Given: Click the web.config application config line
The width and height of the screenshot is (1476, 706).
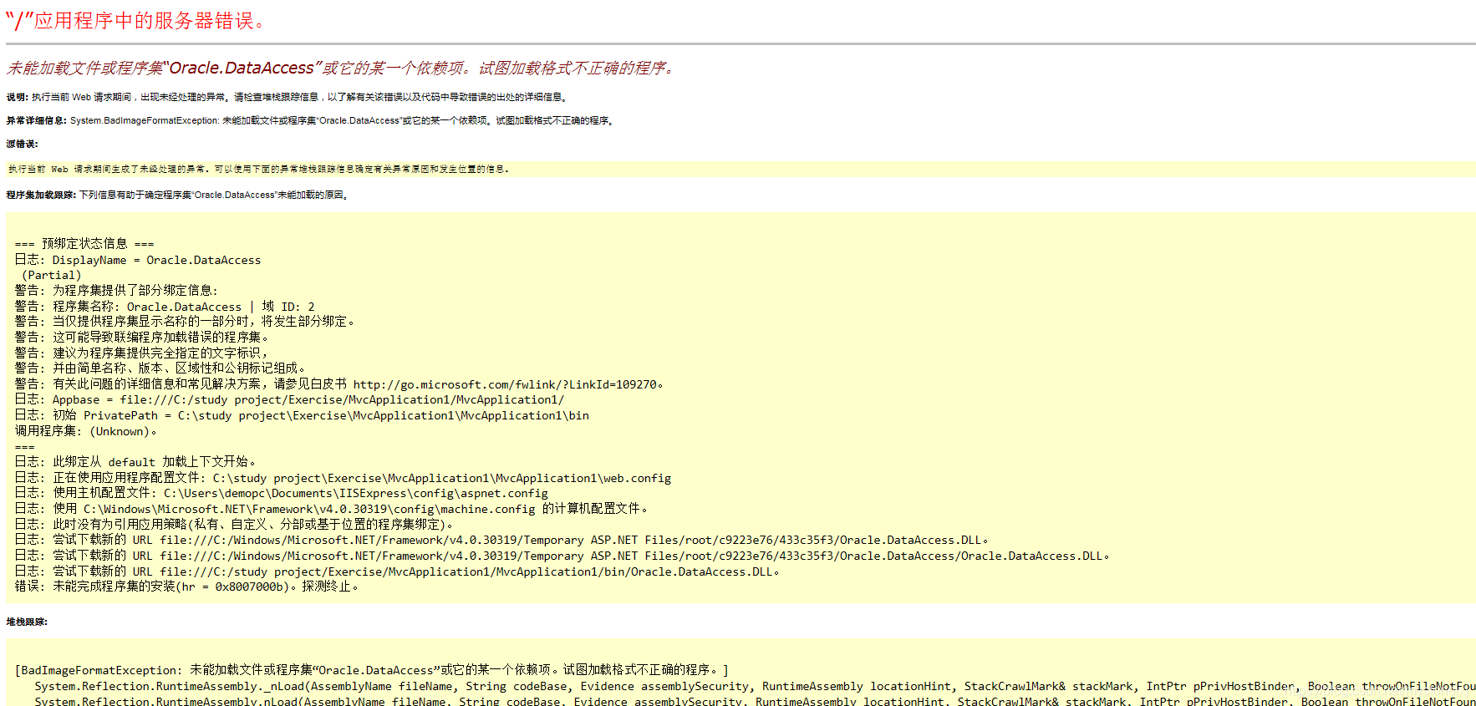Looking at the screenshot, I should coord(343,478).
